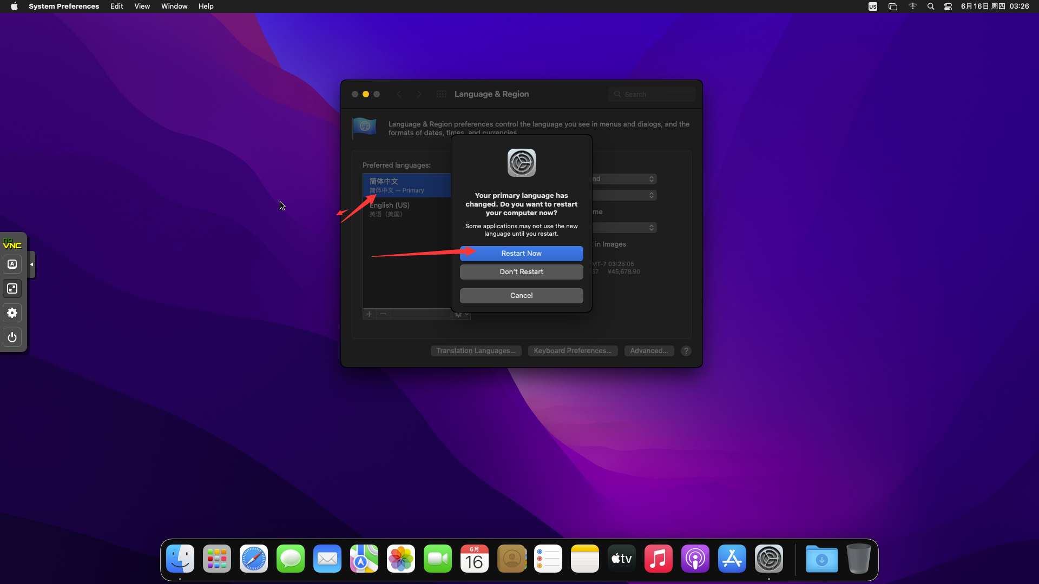Open the Window menu
The image size is (1039, 584).
click(174, 6)
